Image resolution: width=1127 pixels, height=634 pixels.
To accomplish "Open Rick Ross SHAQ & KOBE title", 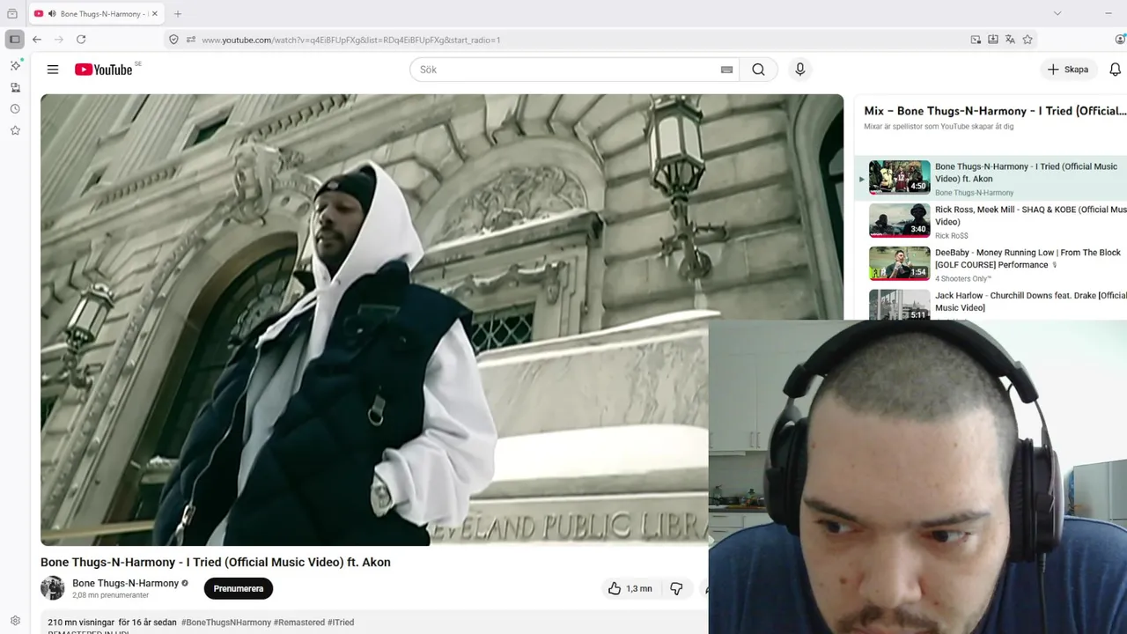I will tap(1031, 216).
